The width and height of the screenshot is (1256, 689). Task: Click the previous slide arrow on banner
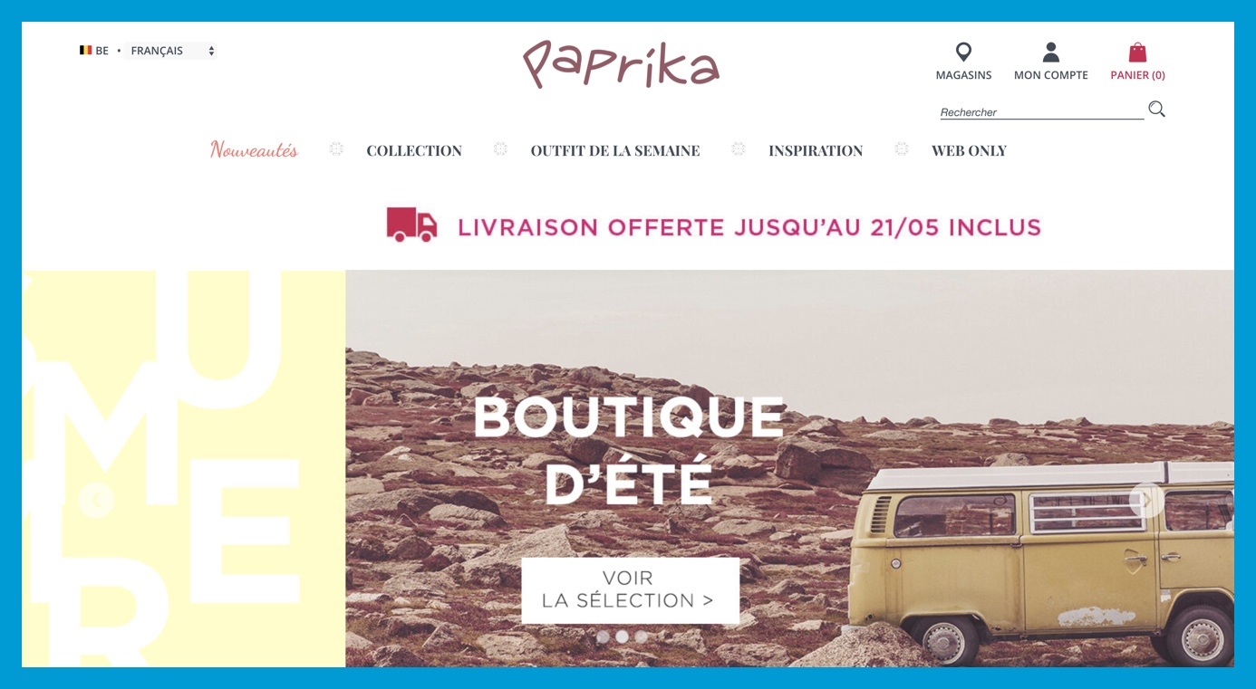point(96,500)
